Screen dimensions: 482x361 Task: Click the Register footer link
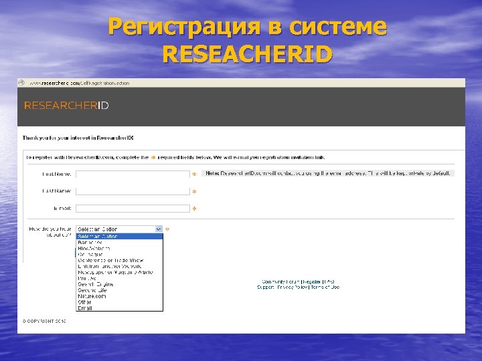click(x=312, y=281)
